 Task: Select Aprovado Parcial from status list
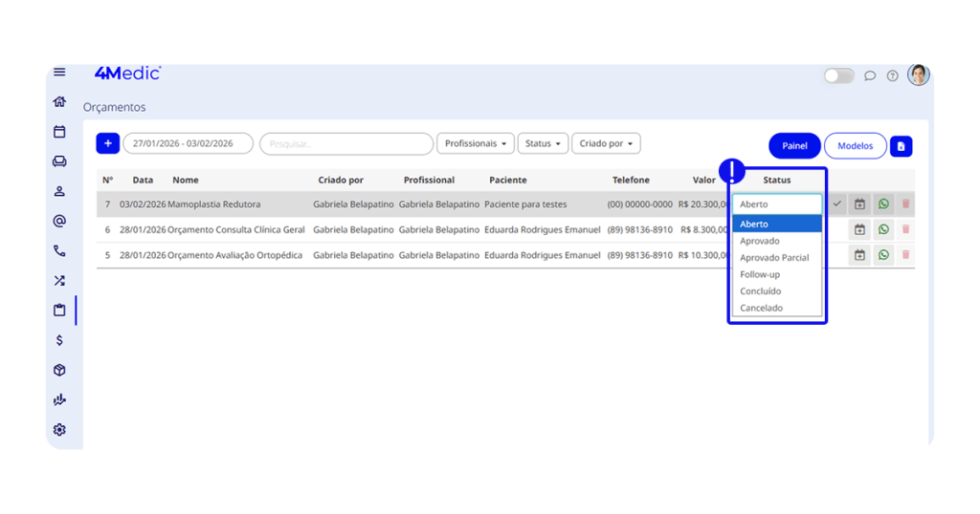774,258
